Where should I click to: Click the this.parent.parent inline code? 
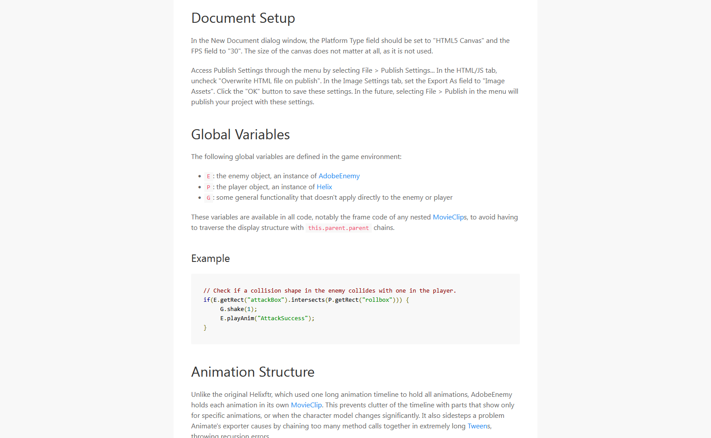coord(338,228)
